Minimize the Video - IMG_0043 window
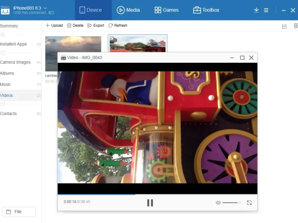This screenshot has height=223, width=298. coord(232,58)
